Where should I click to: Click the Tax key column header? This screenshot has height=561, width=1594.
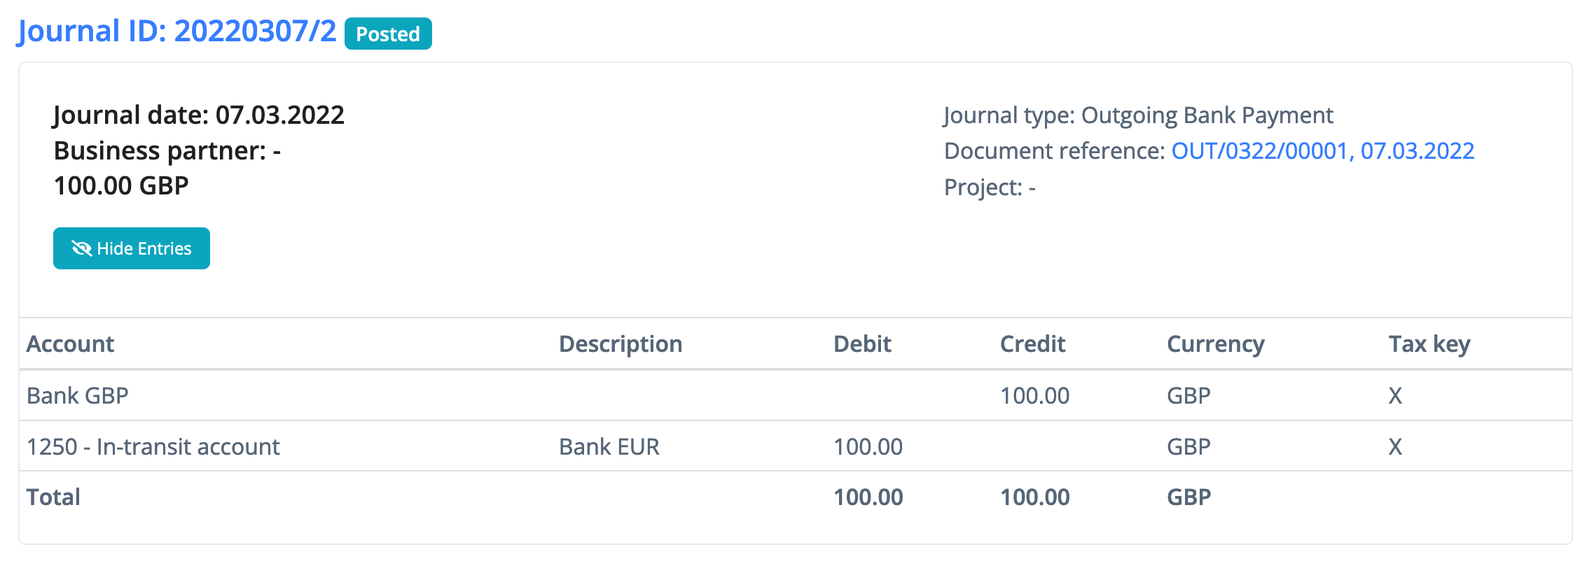tap(1429, 344)
